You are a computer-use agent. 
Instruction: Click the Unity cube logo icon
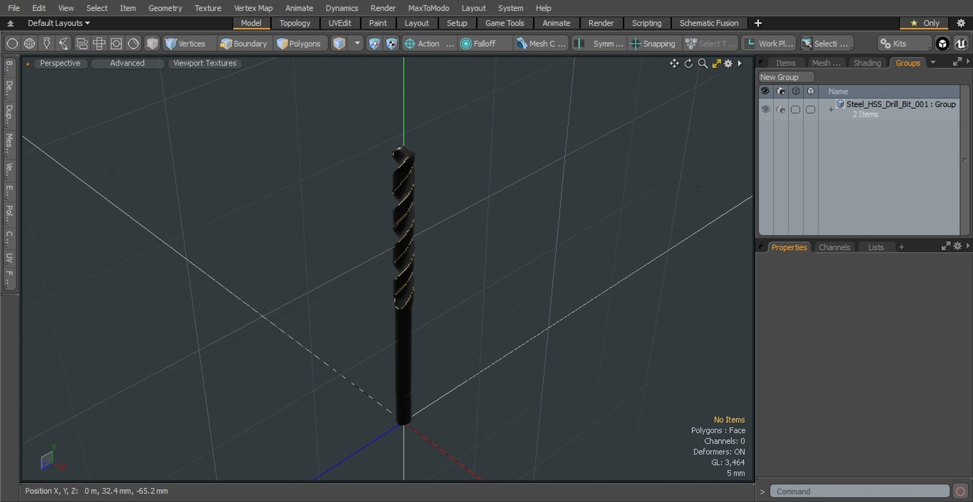click(x=943, y=44)
